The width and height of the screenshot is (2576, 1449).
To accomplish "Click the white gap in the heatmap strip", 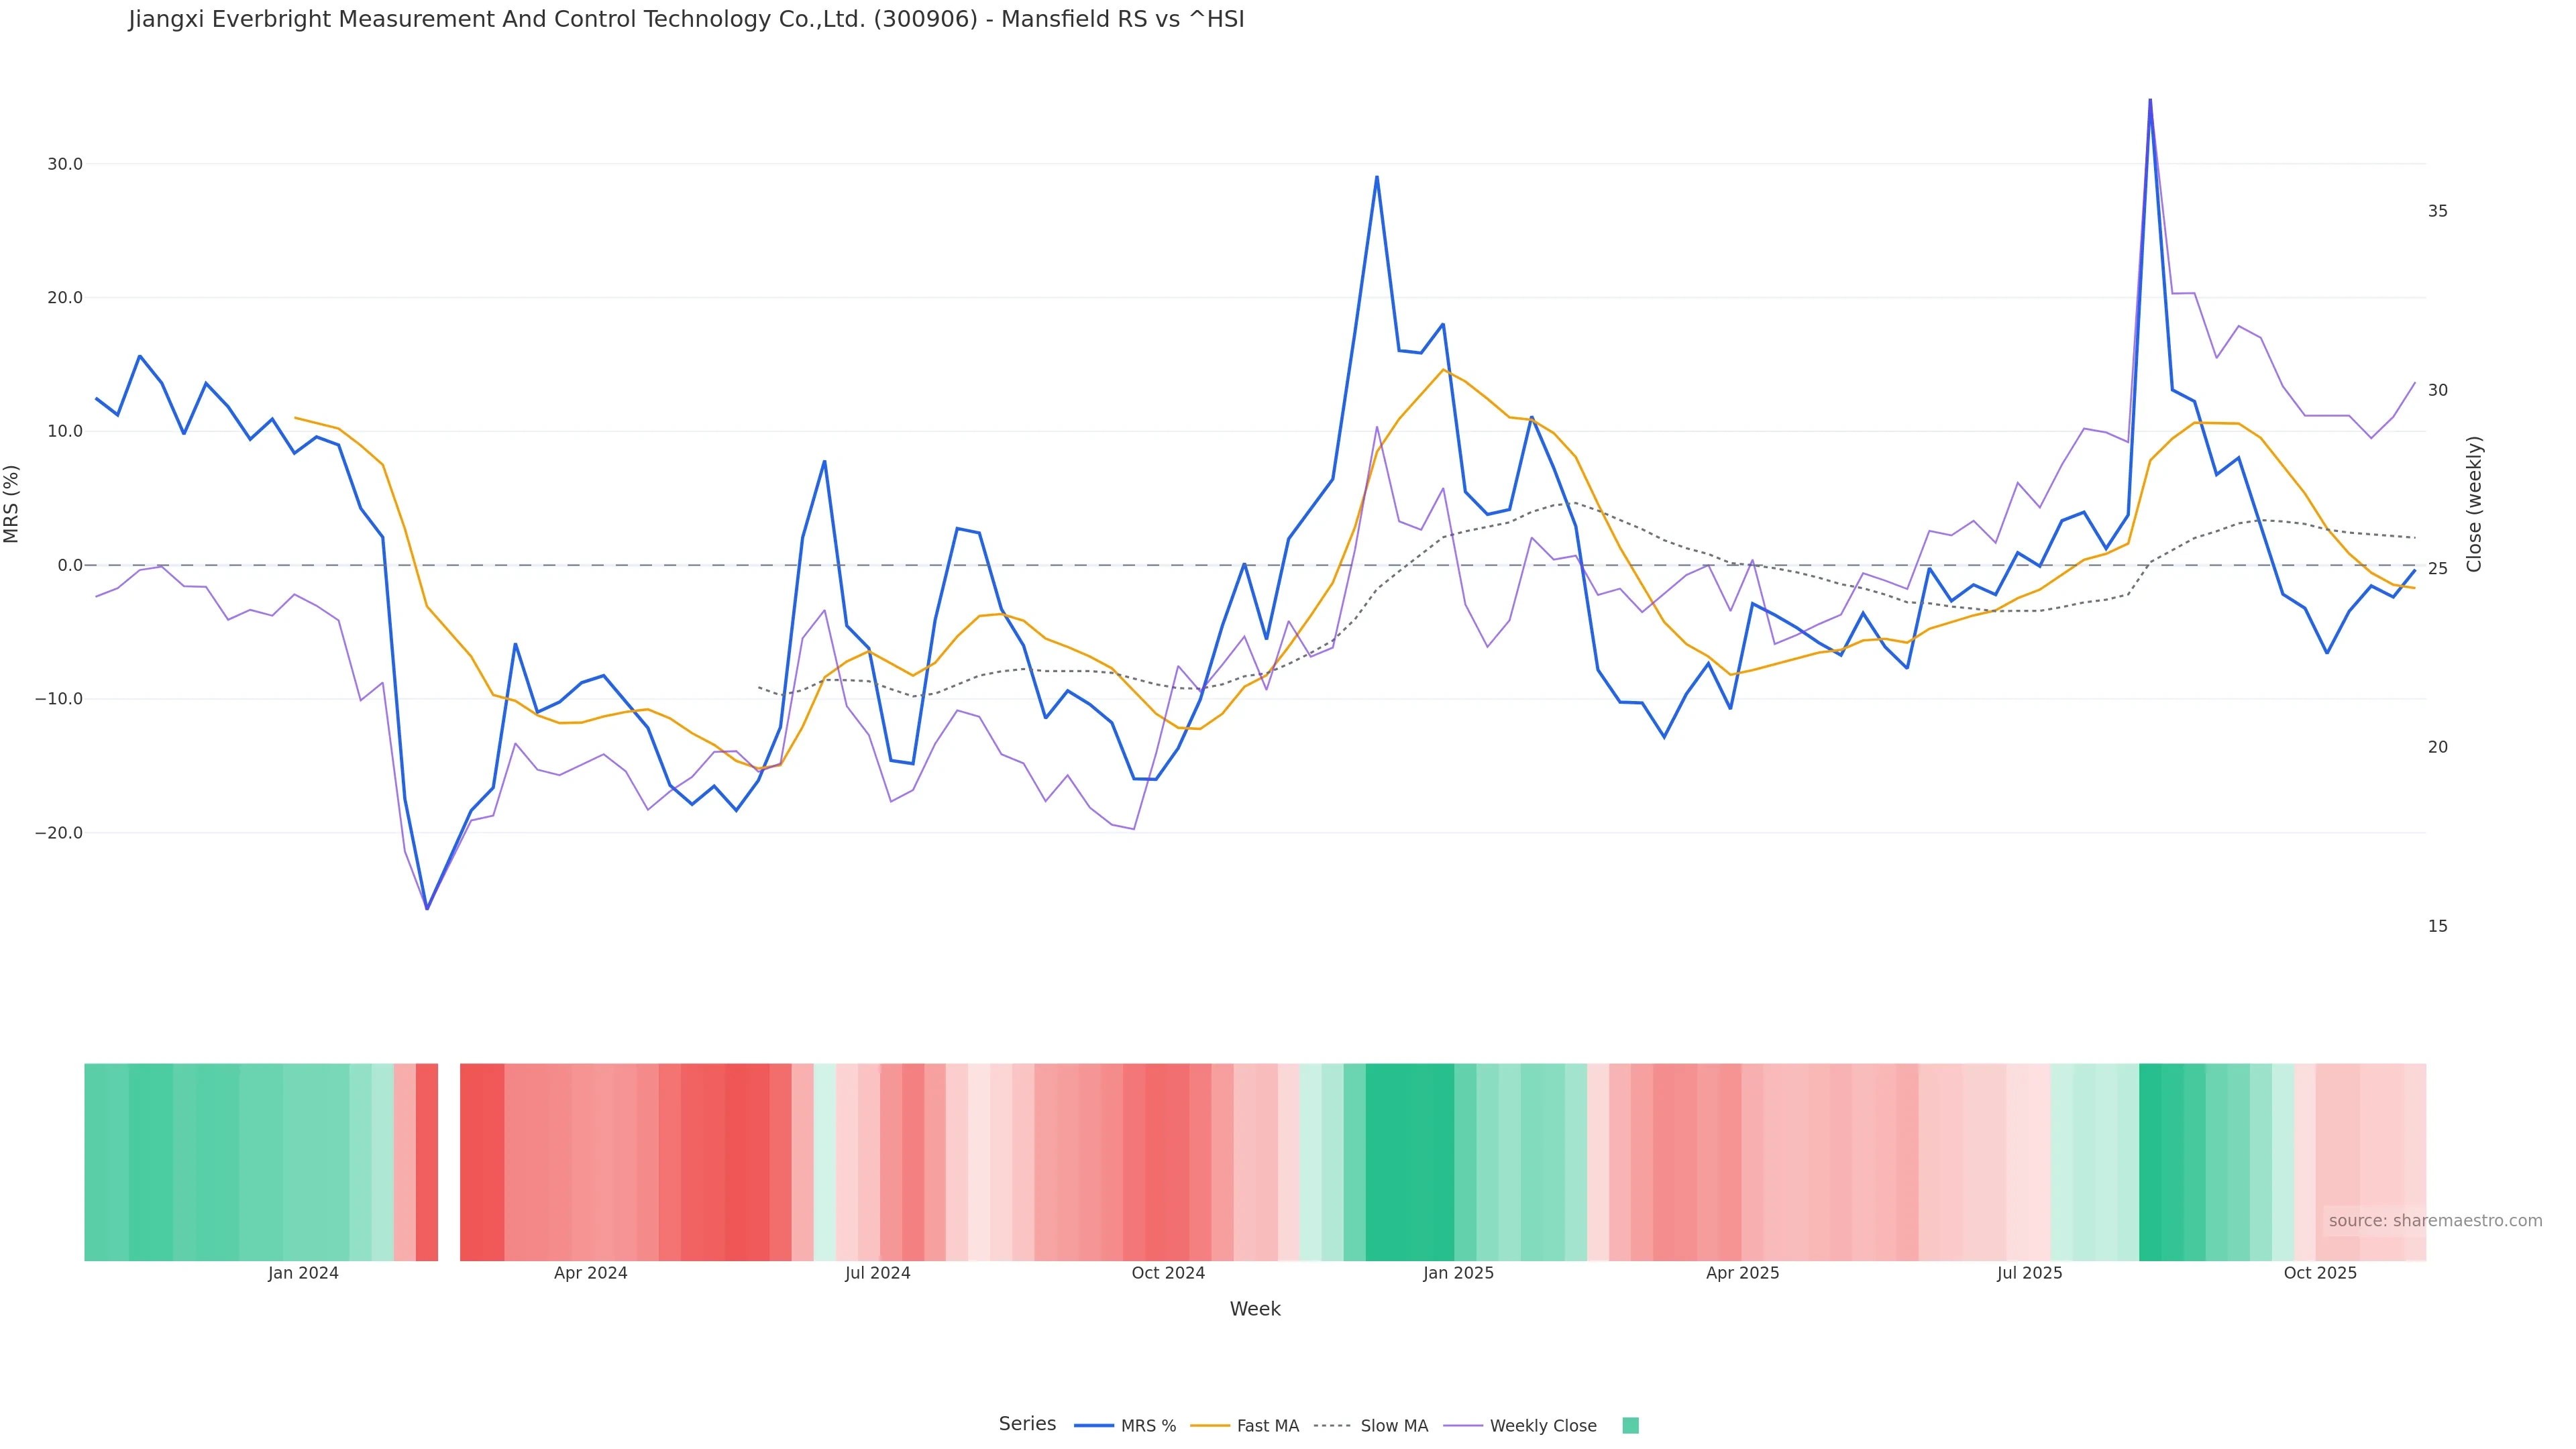I will coord(449,1162).
